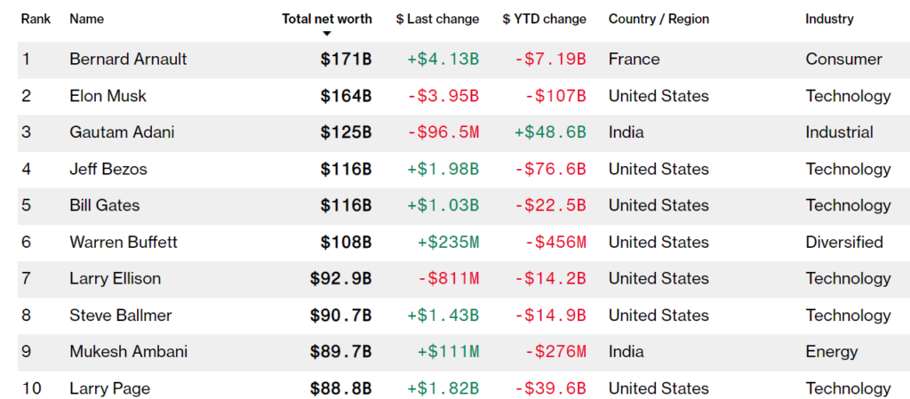This screenshot has width=910, height=399.
Task: Open Warren Buffett's profile
Action: point(124,242)
